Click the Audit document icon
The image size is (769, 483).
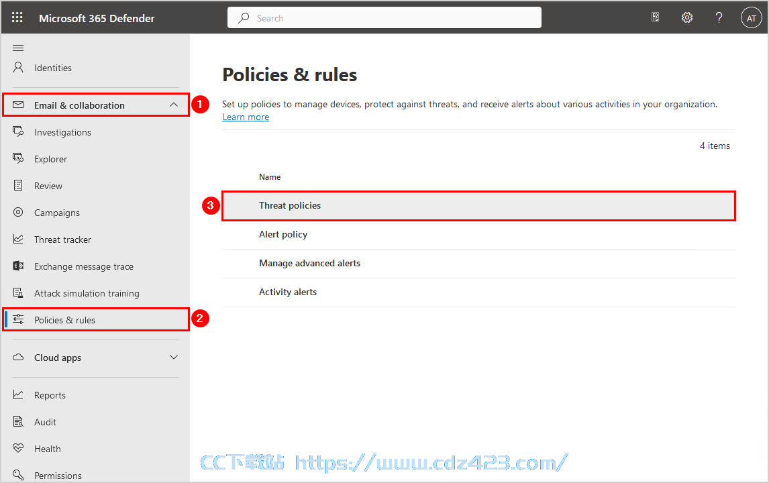[x=18, y=421]
